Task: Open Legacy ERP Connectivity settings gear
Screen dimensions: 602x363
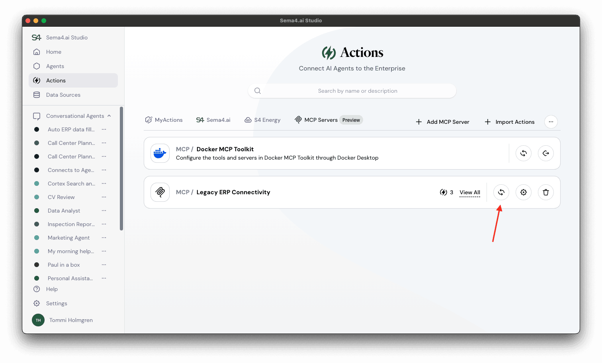Action: click(x=523, y=192)
